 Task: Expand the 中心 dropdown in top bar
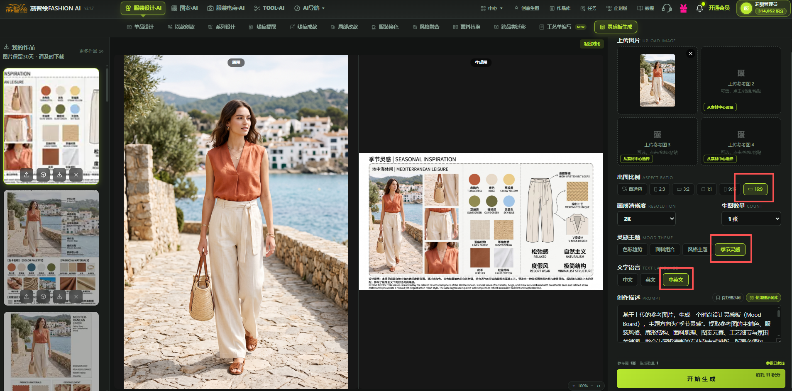(492, 8)
